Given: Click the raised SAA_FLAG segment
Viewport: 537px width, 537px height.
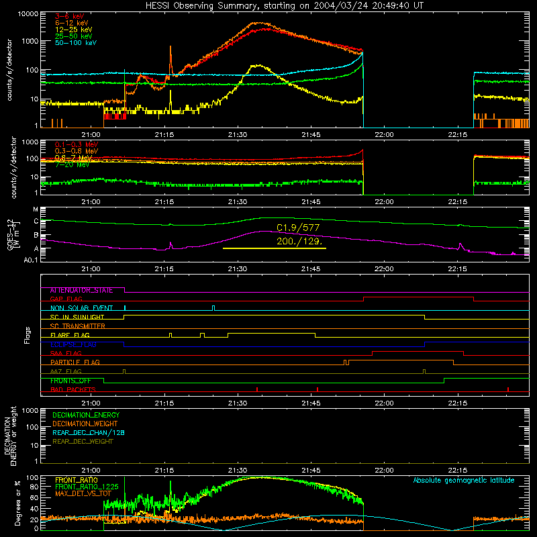Looking at the screenshot, I should [418, 352].
